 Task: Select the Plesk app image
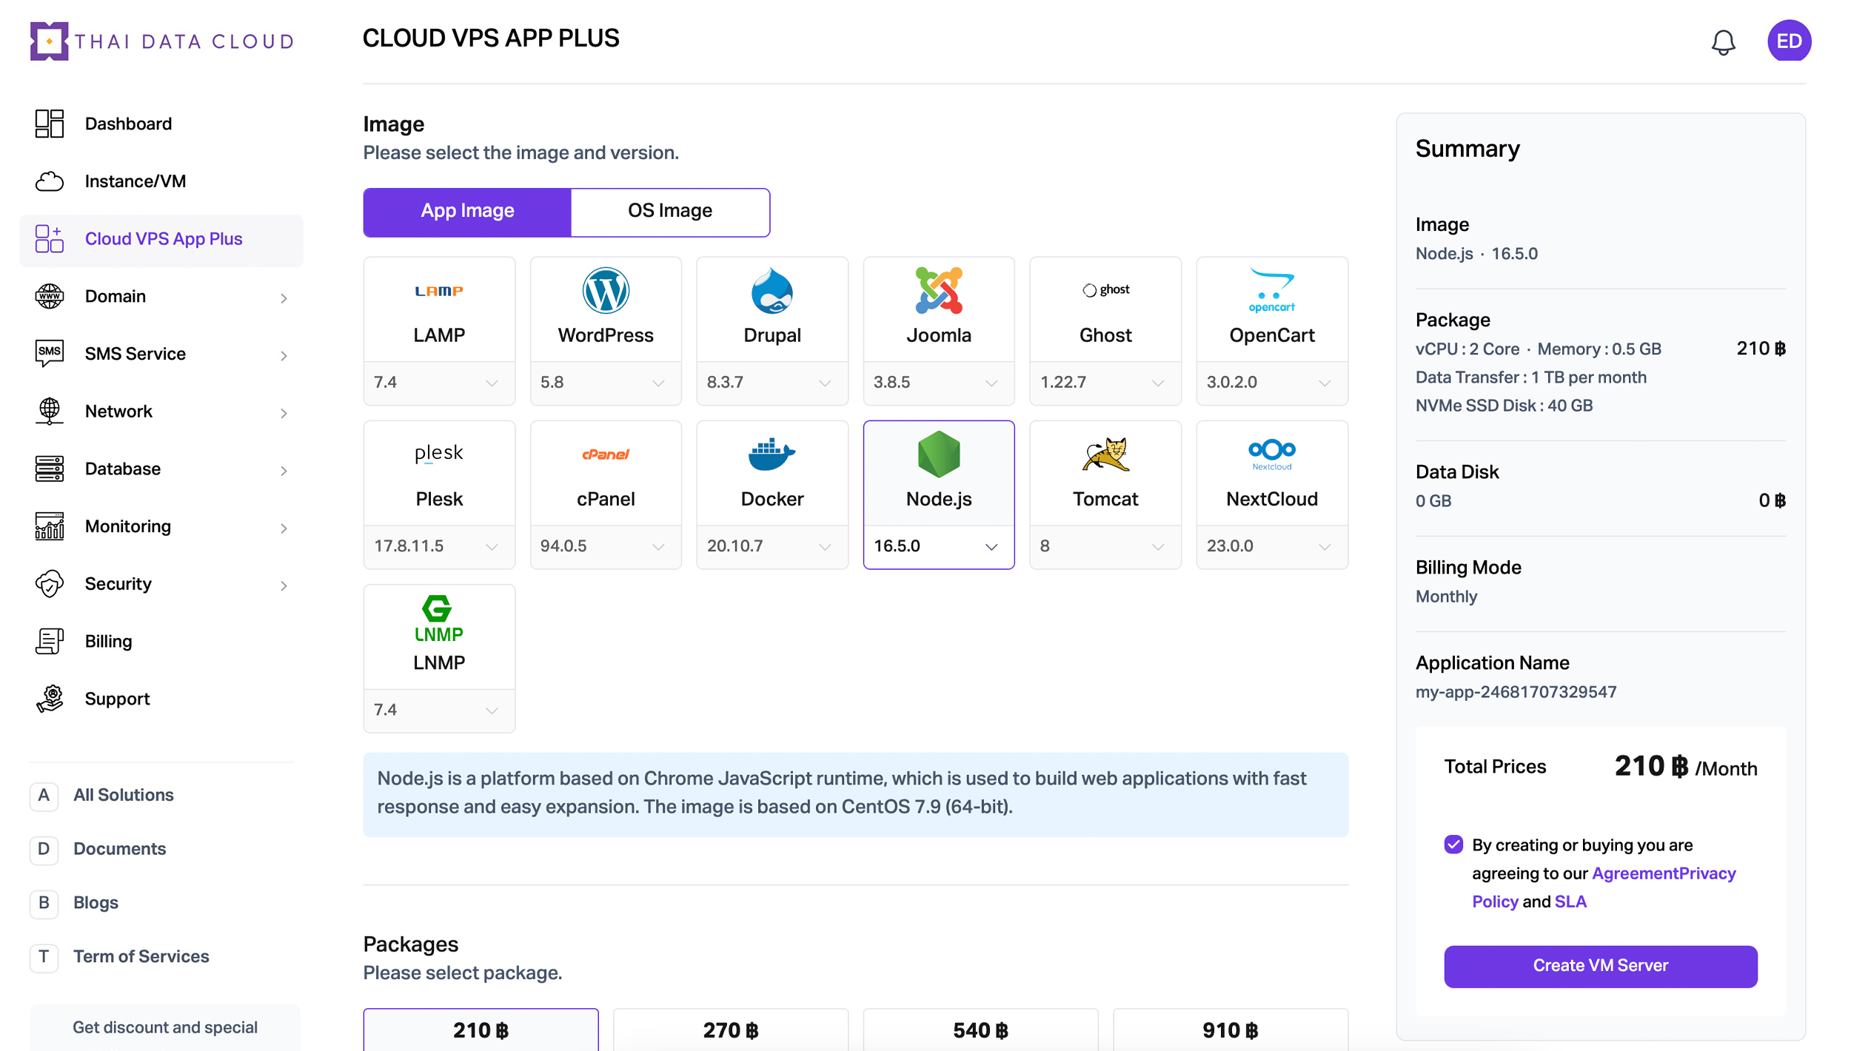pyautogui.click(x=439, y=474)
